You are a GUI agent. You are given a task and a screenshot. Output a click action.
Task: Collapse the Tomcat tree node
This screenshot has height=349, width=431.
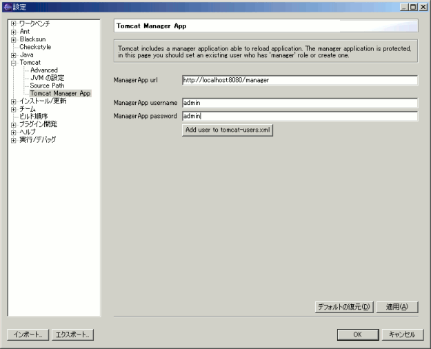pyautogui.click(x=13, y=62)
